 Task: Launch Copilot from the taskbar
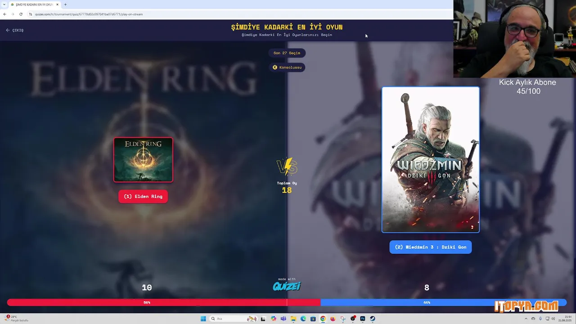273,319
